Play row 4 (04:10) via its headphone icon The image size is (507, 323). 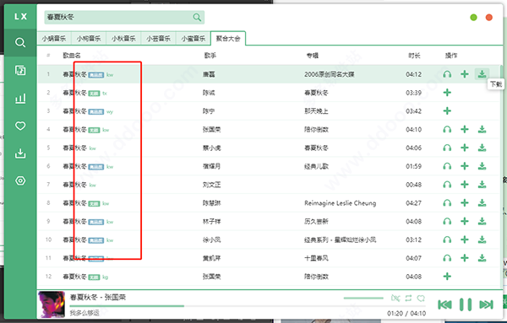pos(447,129)
